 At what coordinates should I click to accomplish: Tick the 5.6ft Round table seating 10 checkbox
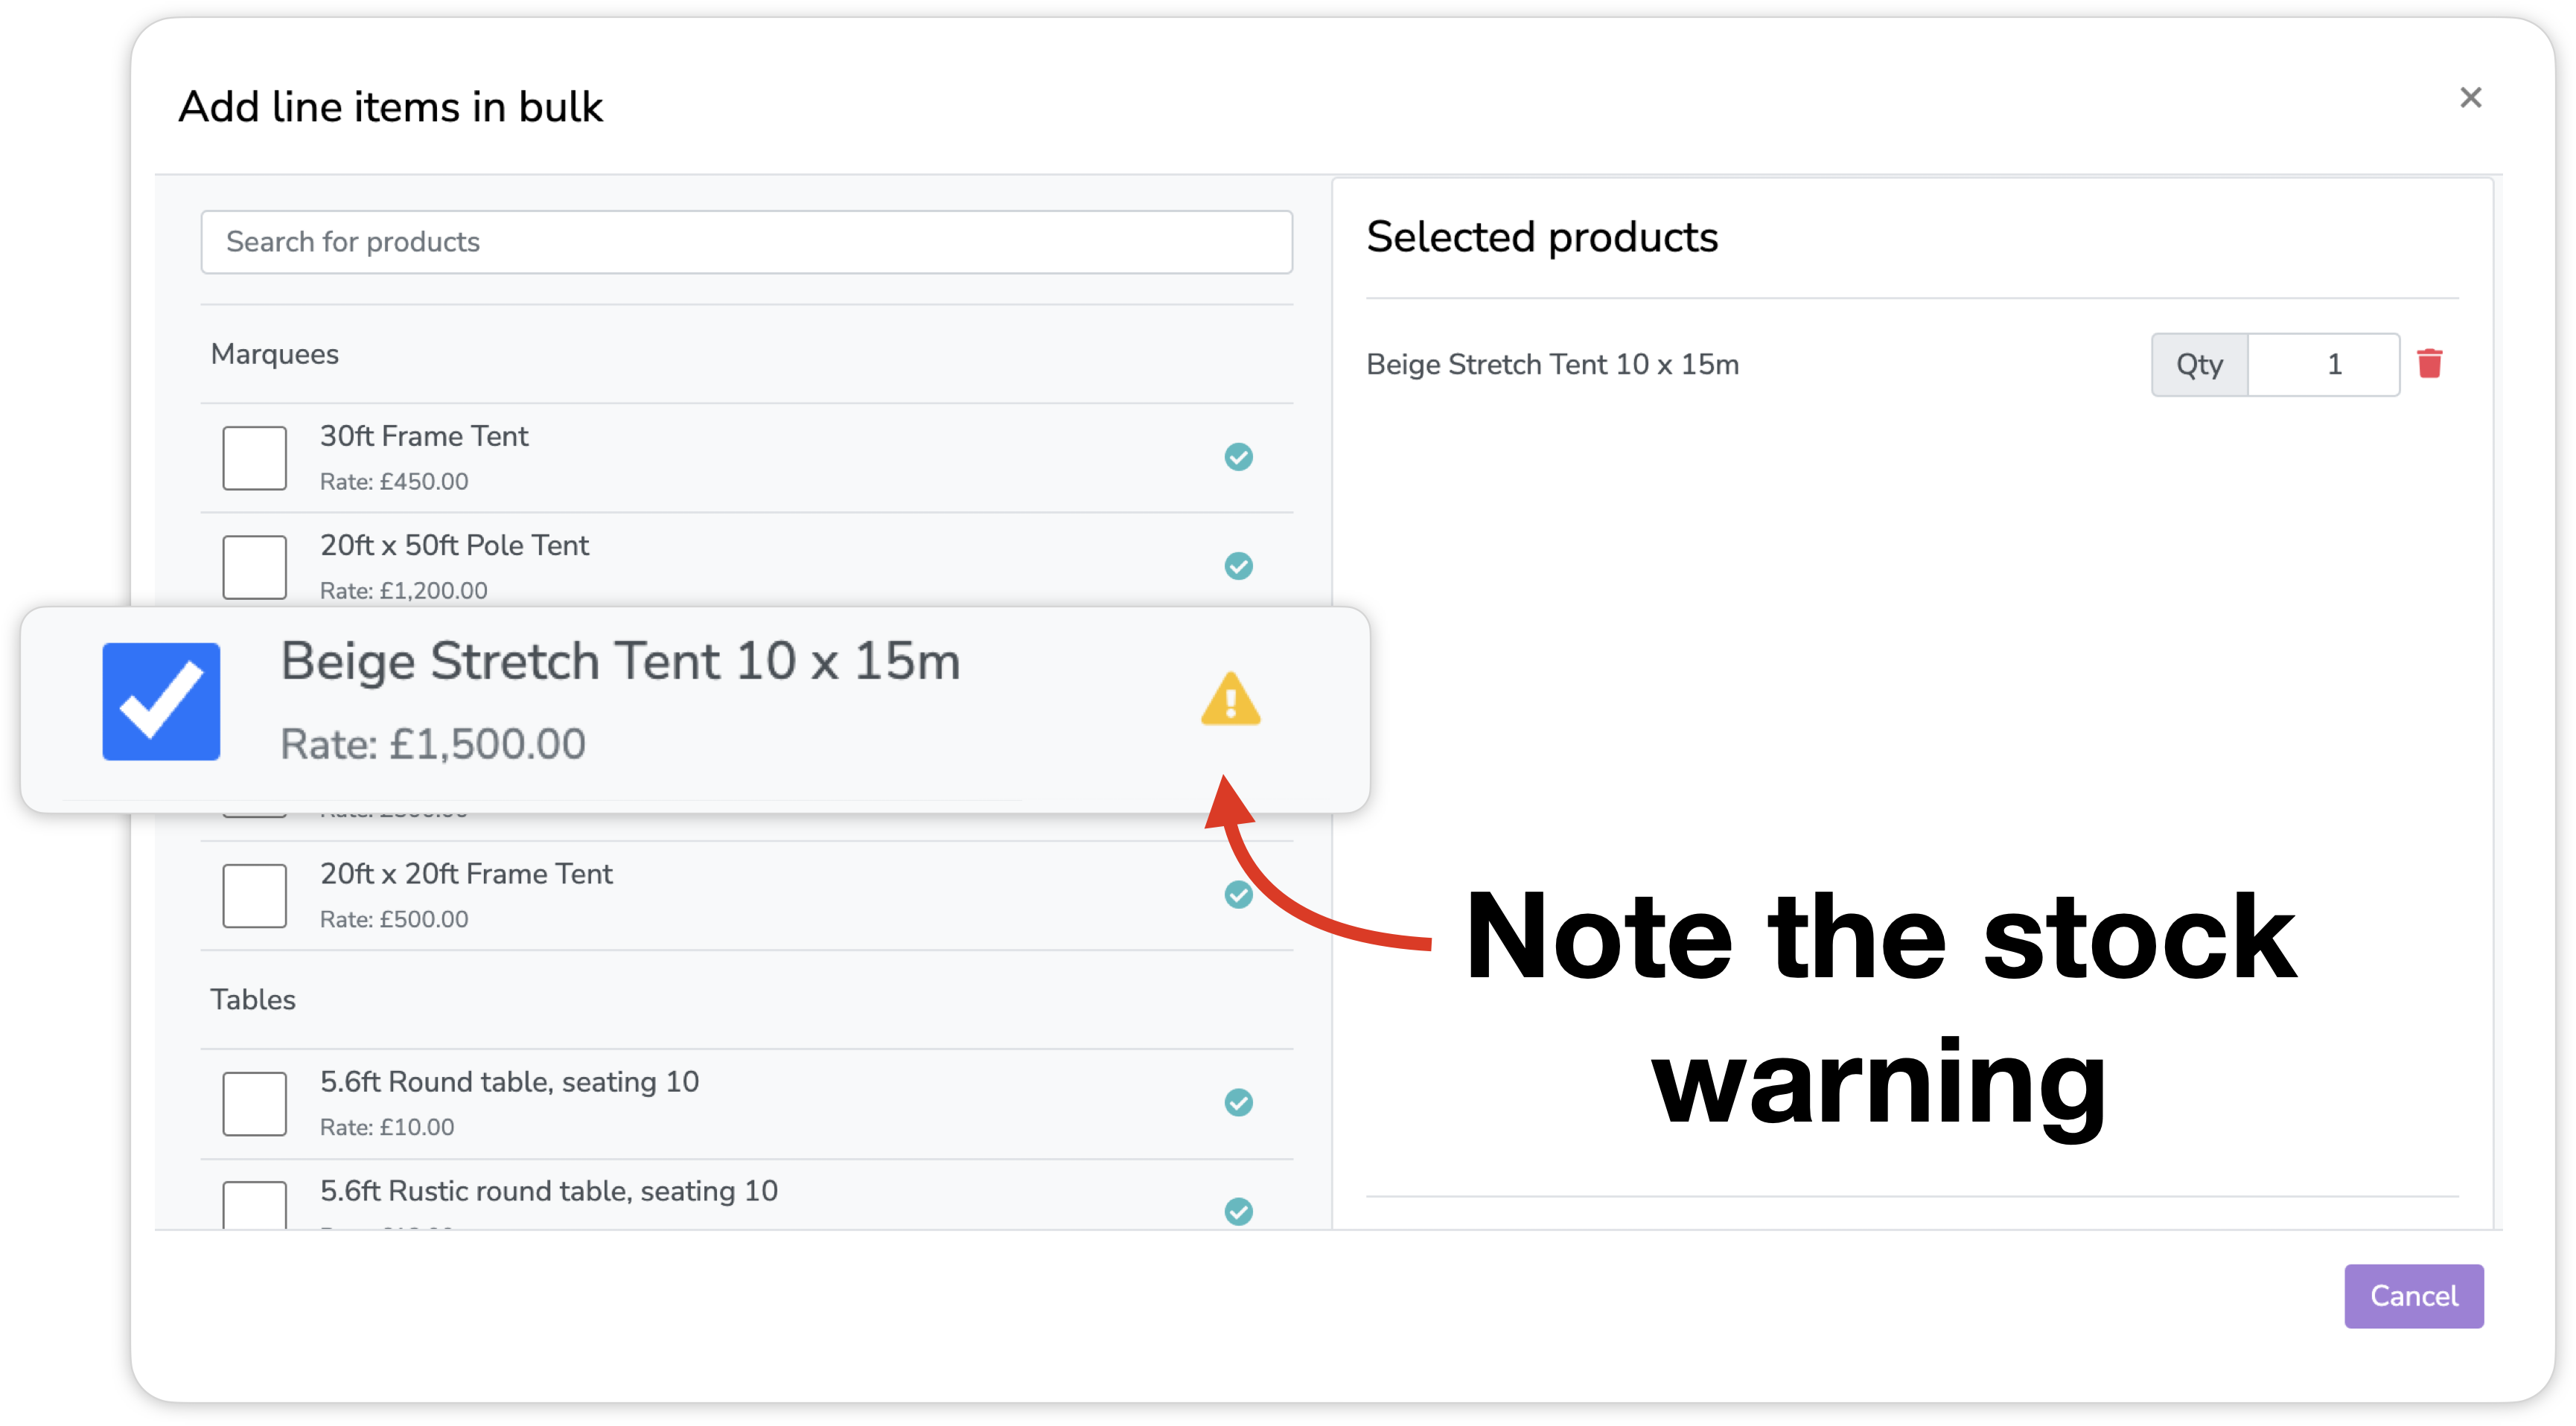click(254, 1104)
